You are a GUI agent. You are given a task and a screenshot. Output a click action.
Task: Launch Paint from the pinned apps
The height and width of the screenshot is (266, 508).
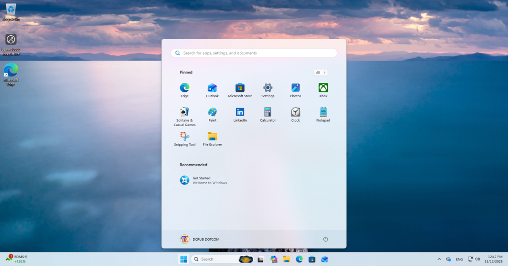coord(212,115)
